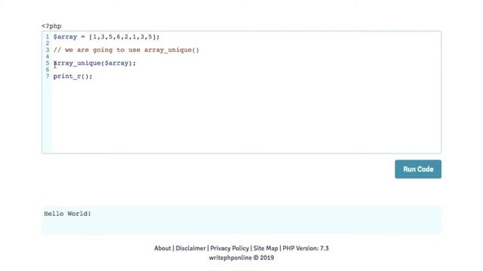Click the PHP Version: 7.3 link
Screen dimensions: 483x271
306,248
